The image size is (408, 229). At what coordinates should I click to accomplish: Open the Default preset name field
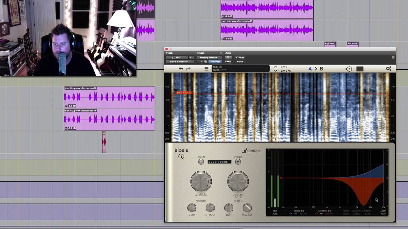[241, 69]
